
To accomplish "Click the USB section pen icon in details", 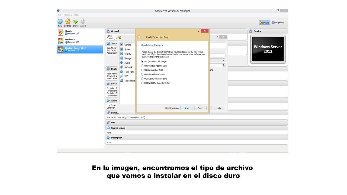I will (108, 122).
